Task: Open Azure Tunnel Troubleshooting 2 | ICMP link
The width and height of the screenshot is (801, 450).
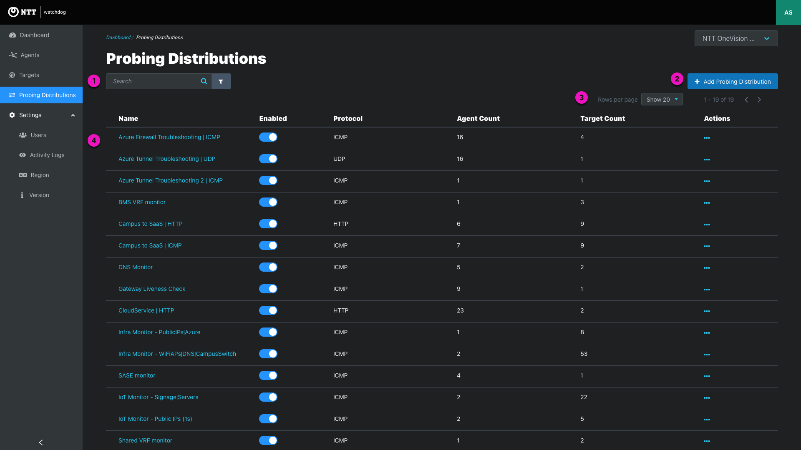Action: (x=171, y=180)
